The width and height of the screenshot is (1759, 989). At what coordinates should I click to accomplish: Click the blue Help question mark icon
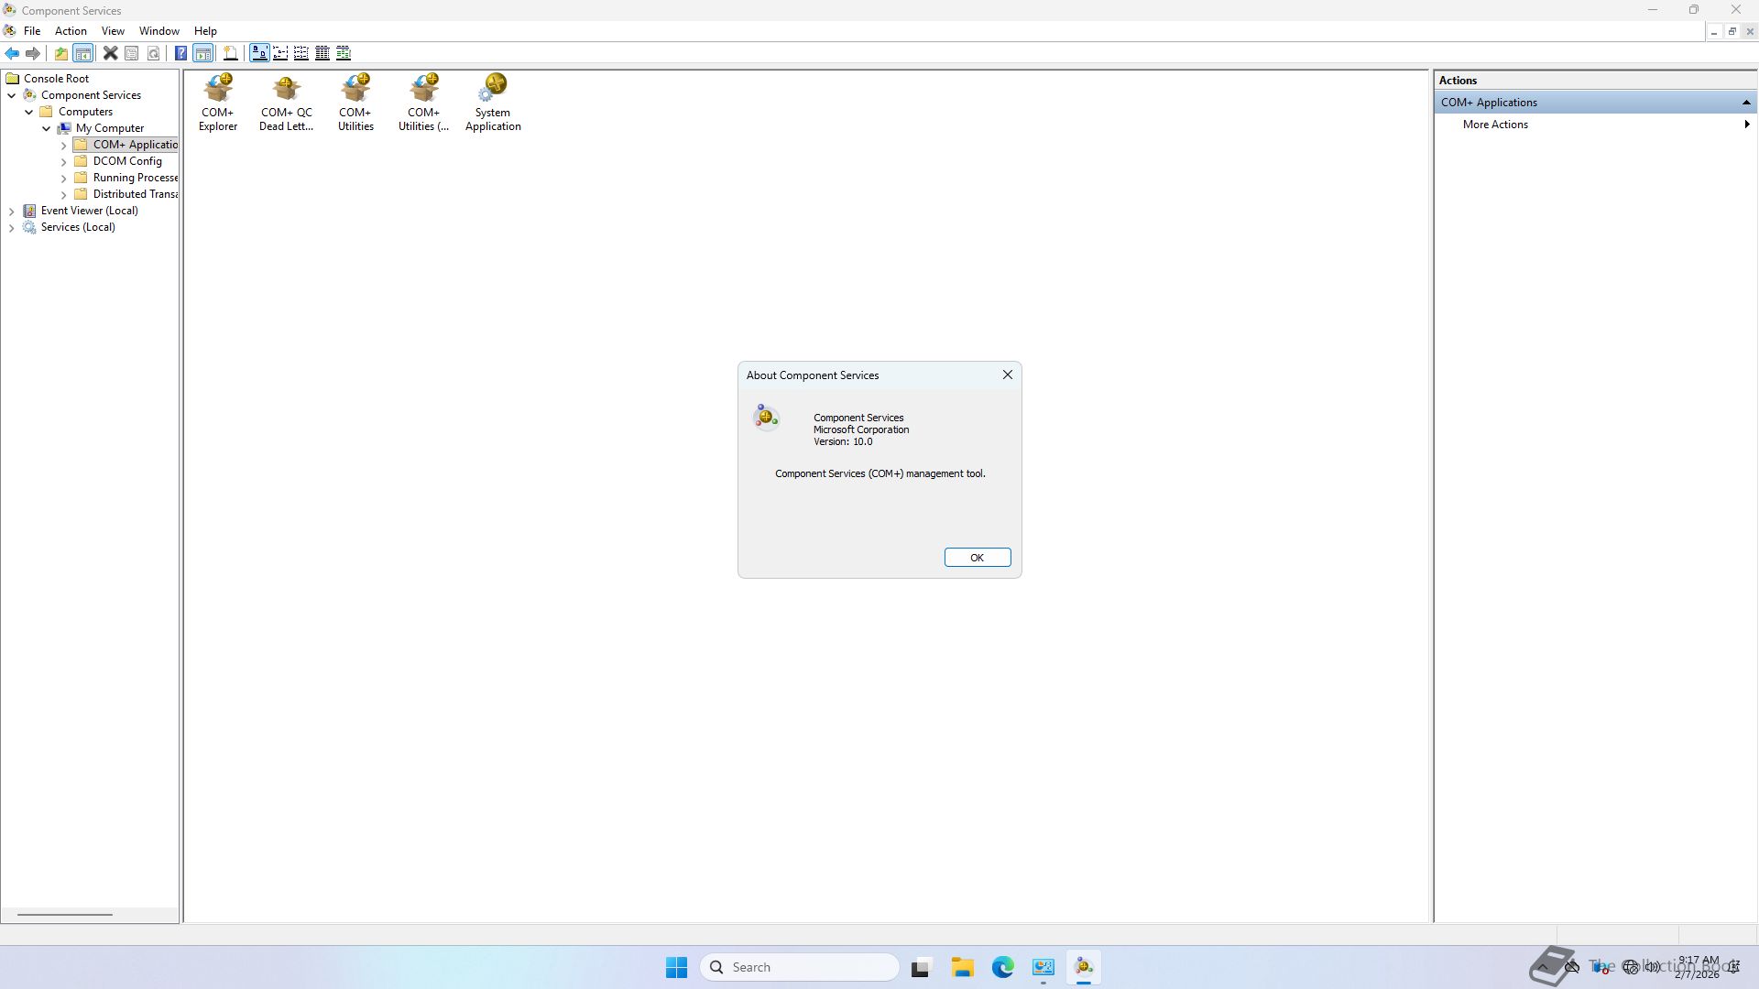[180, 53]
